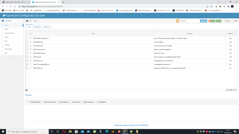This screenshot has width=239, height=134.
Task: Toggle the FadtEnableReset quirk
Action: pyautogui.click(x=29, y=102)
